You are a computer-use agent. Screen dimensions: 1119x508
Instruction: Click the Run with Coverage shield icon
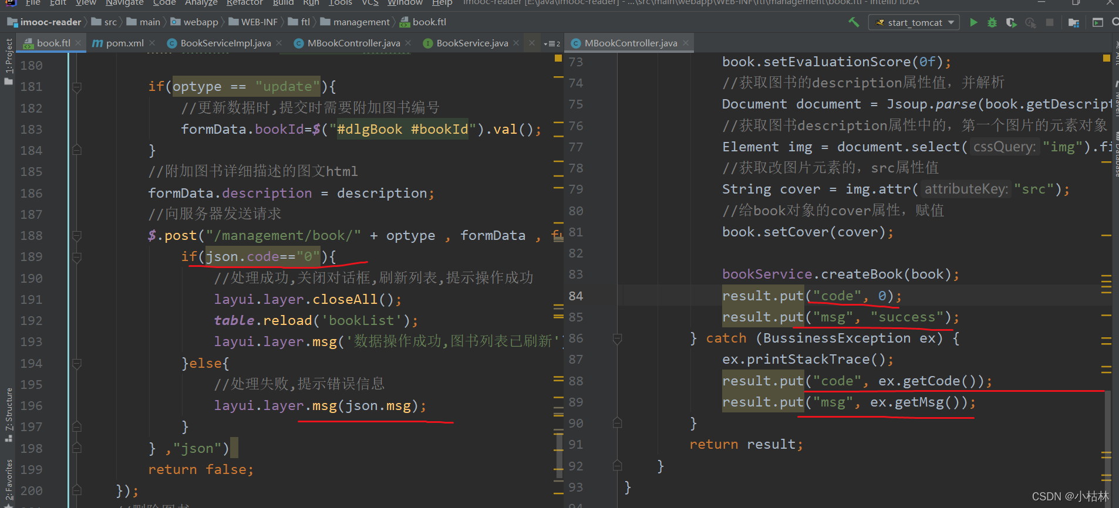point(1011,22)
